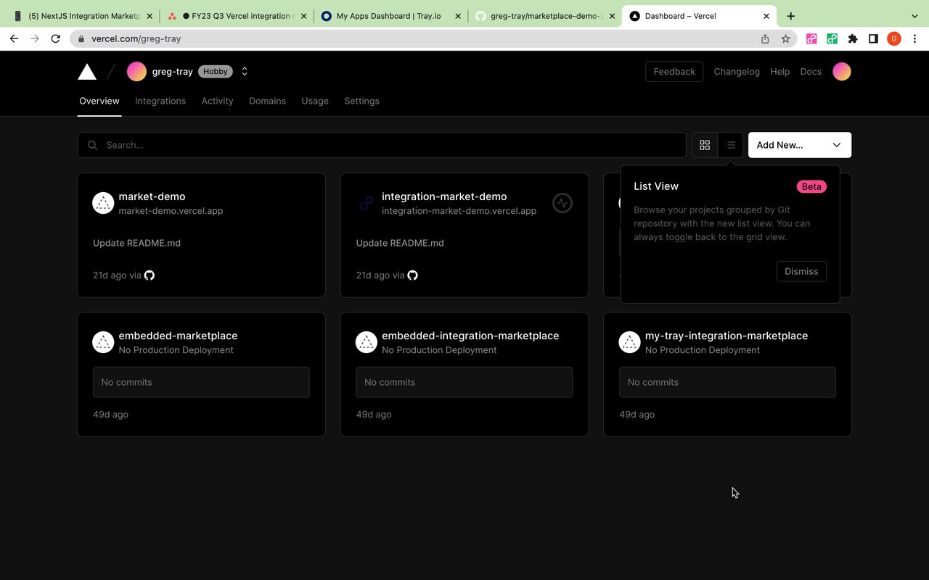Open the Docs link

point(811,71)
